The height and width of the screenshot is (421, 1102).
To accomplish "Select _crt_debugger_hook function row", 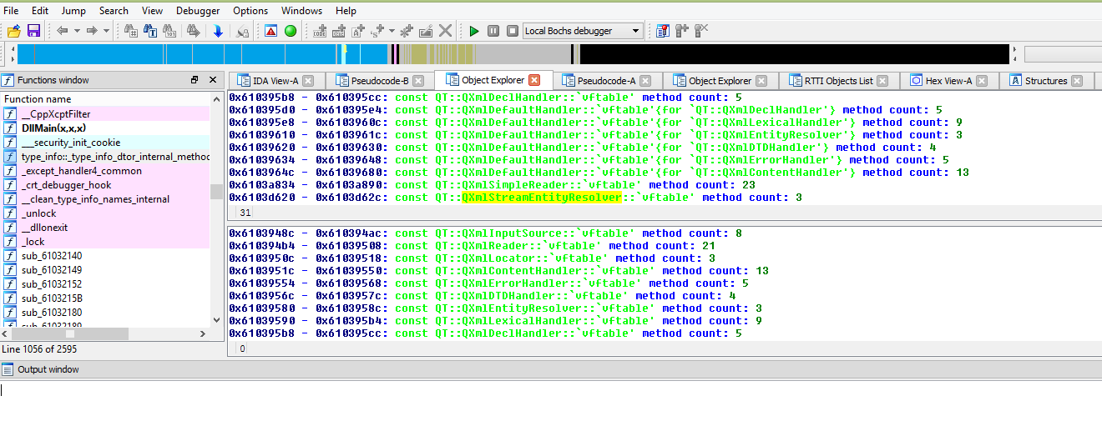I will (x=106, y=184).
